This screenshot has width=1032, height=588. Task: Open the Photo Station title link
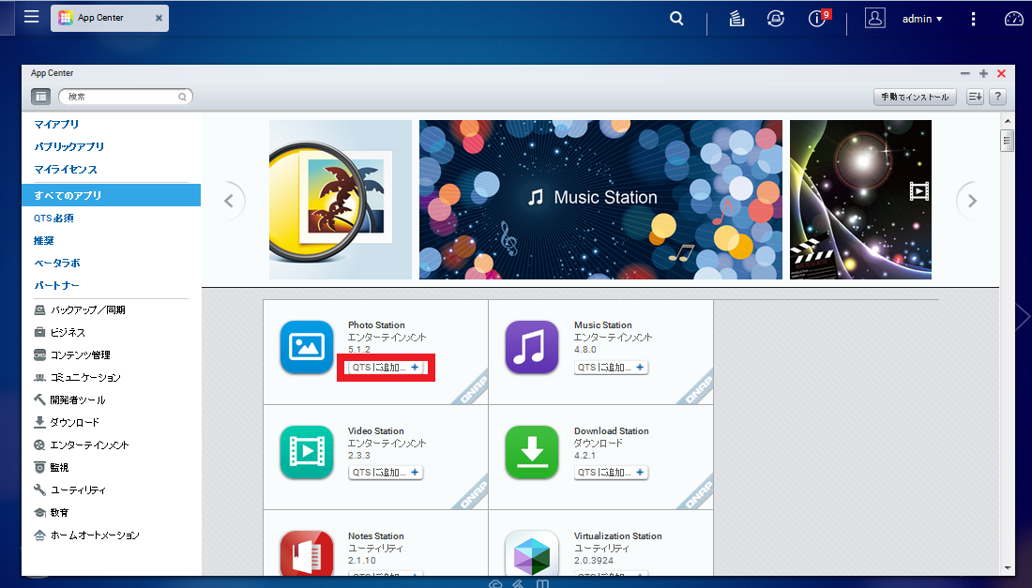[x=376, y=324]
